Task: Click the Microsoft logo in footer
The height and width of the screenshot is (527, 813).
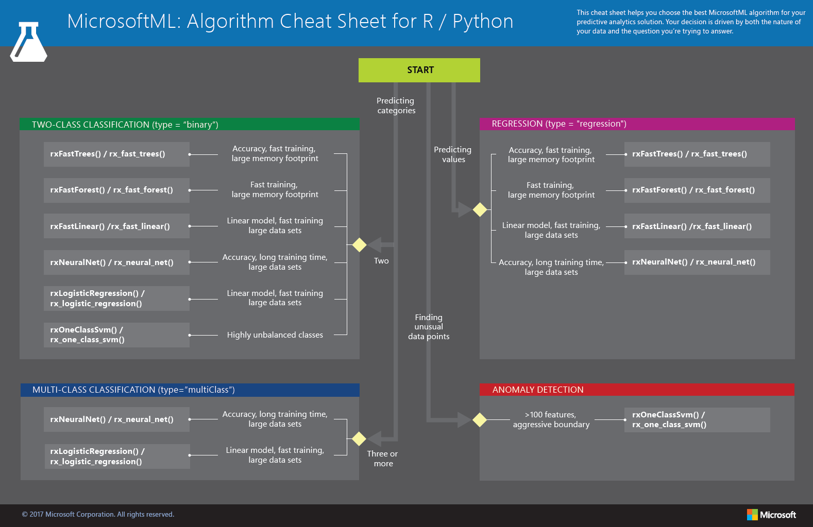Action: pos(771,515)
